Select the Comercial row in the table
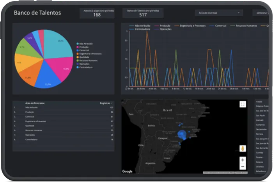 coord(63,117)
